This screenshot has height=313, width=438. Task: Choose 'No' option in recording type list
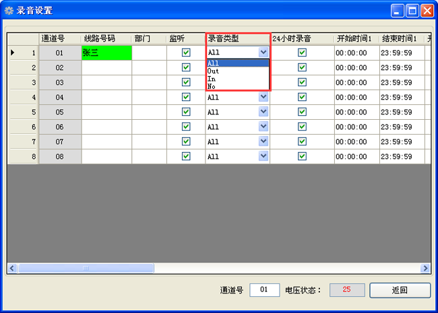(212, 87)
